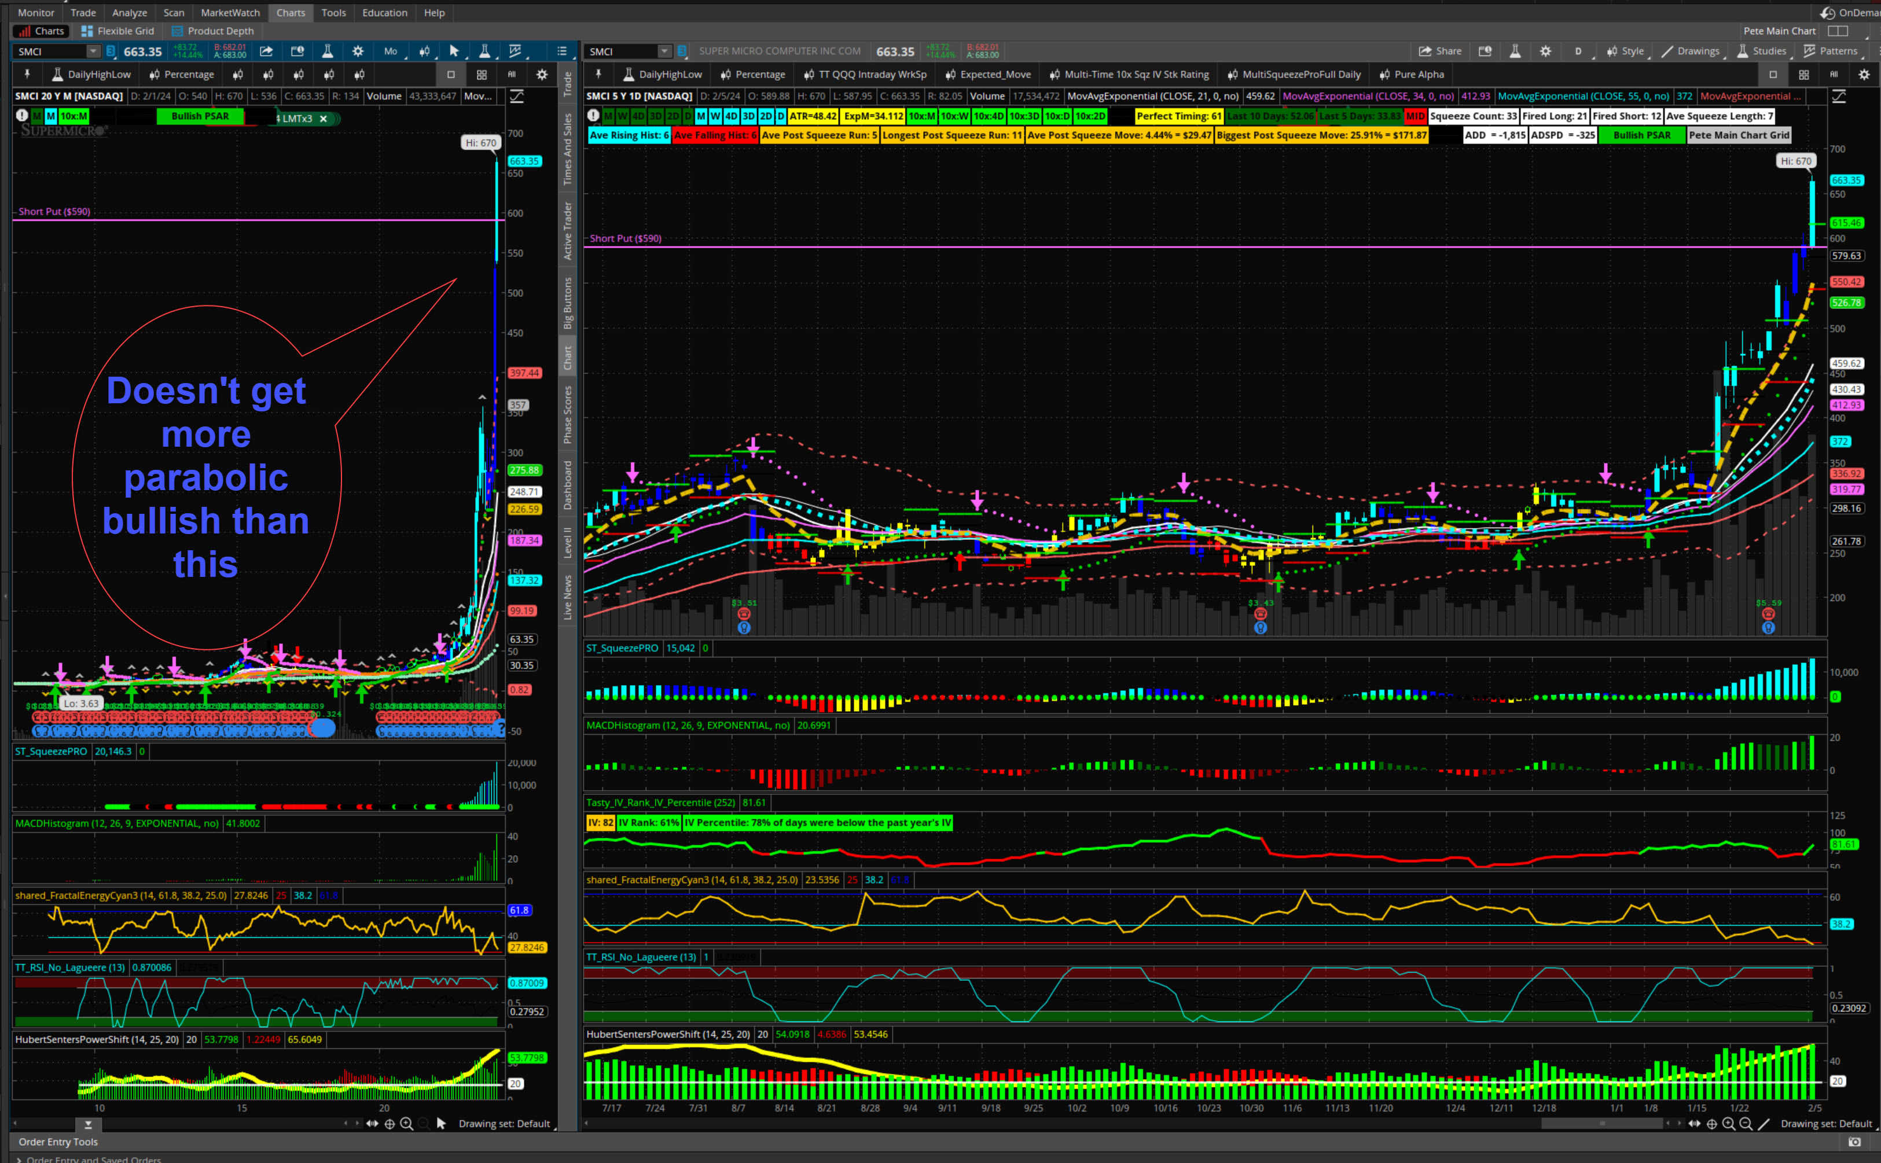Open Share menu on right chart toolbar
The height and width of the screenshot is (1163, 1881).
[1439, 51]
